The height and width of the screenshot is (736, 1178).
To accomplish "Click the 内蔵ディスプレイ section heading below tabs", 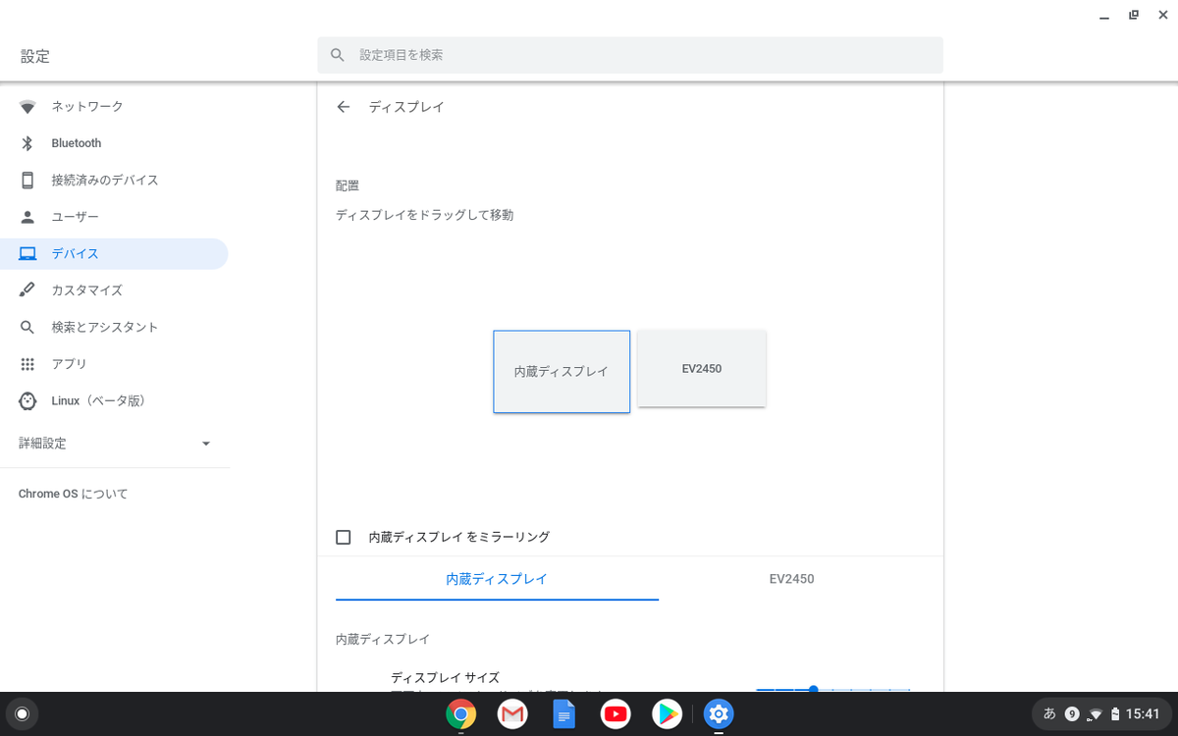I will (383, 639).
